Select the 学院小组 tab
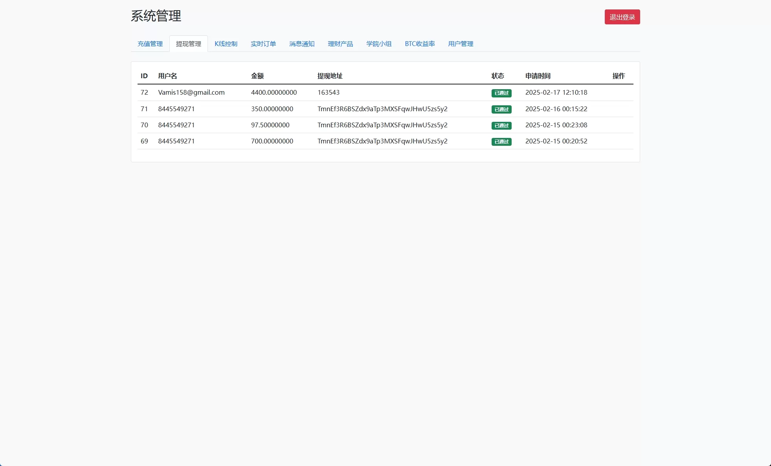The height and width of the screenshot is (466, 771). coord(378,44)
